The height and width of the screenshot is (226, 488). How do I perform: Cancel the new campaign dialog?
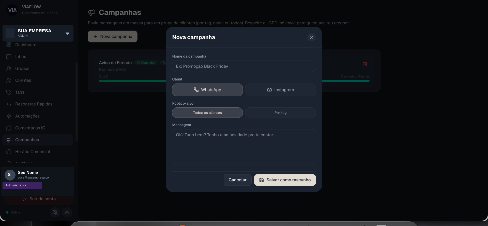[x=237, y=180]
